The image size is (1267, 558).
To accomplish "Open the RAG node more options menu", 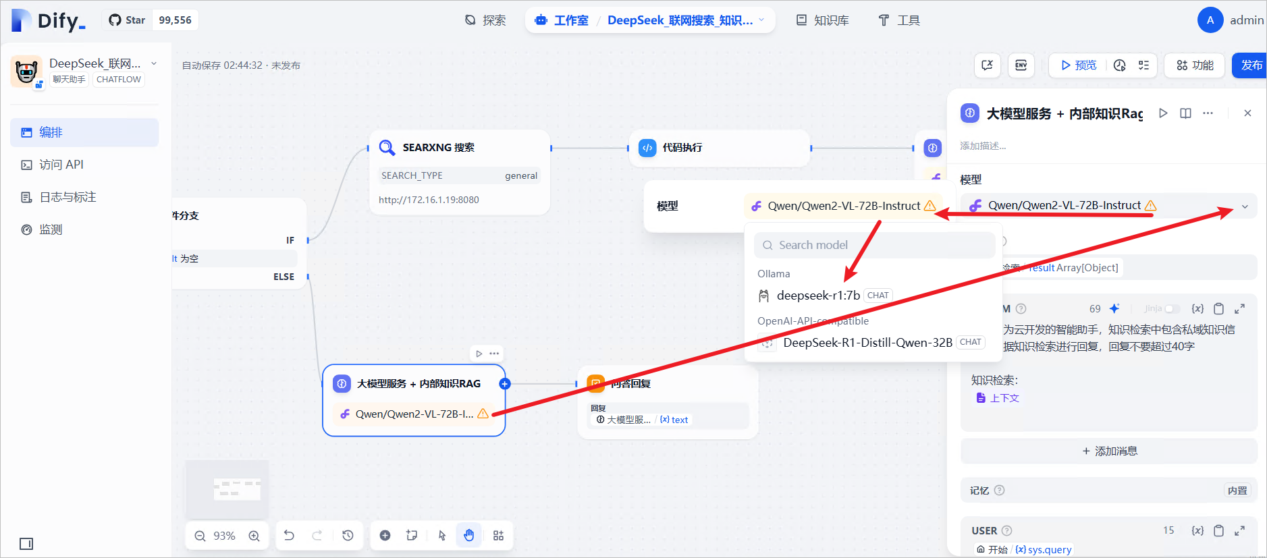I will pyautogui.click(x=494, y=354).
